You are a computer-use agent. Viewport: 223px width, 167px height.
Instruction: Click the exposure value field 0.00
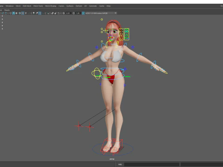68,13
